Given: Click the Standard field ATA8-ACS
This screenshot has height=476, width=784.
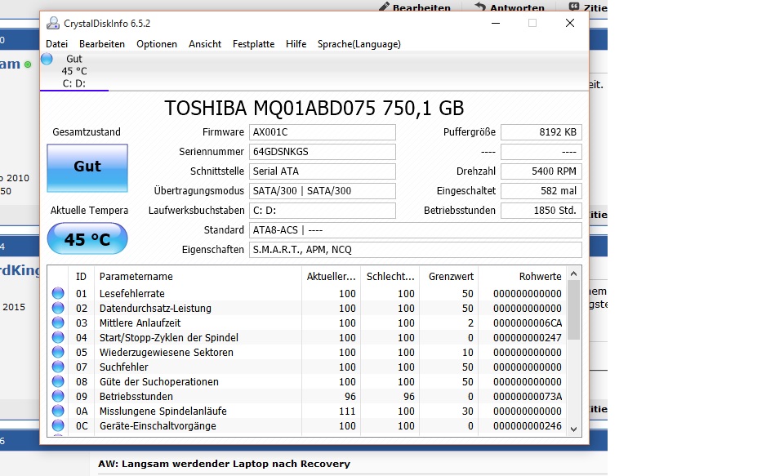Looking at the screenshot, I should pyautogui.click(x=416, y=230).
